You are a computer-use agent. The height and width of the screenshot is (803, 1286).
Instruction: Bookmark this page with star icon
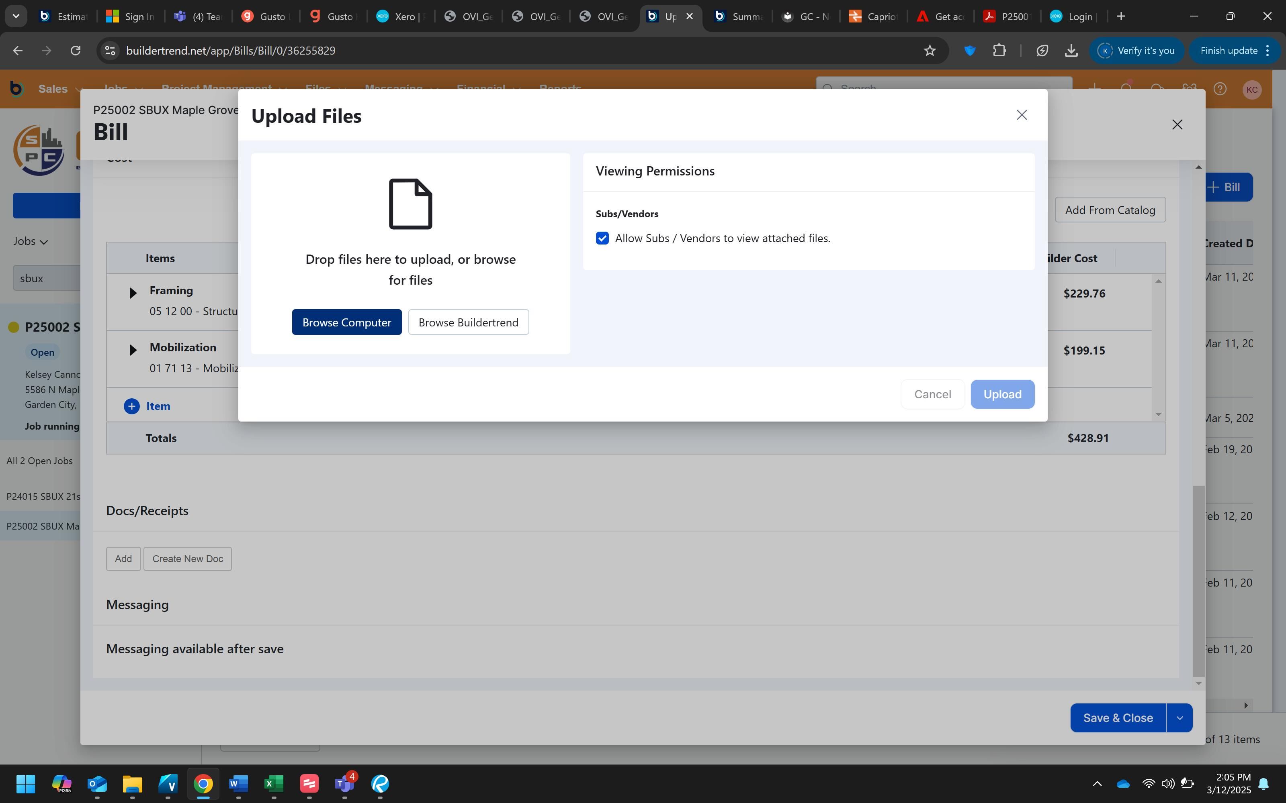pyautogui.click(x=930, y=51)
